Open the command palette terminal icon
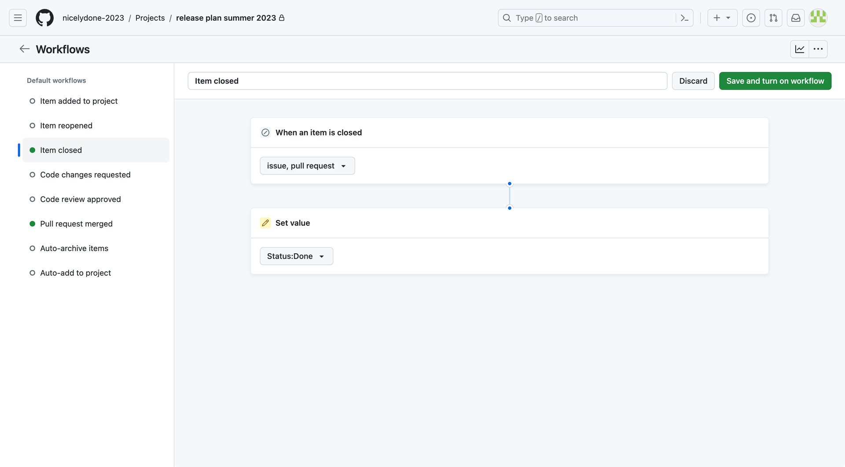Viewport: 845px width, 467px height. (x=684, y=18)
